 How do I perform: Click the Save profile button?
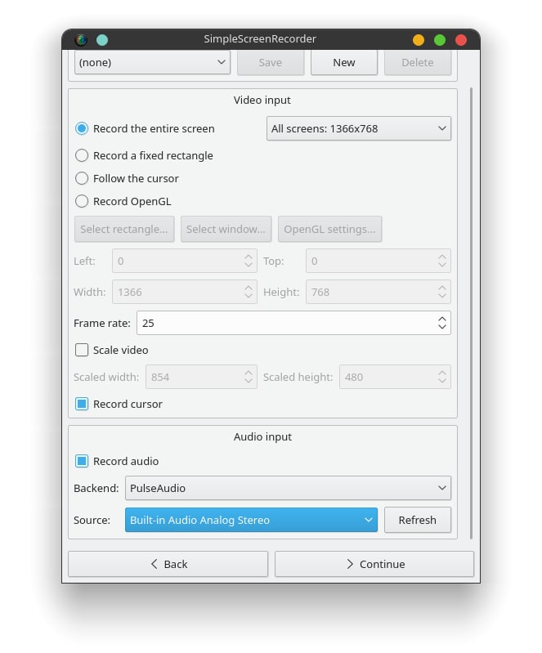pos(271,62)
